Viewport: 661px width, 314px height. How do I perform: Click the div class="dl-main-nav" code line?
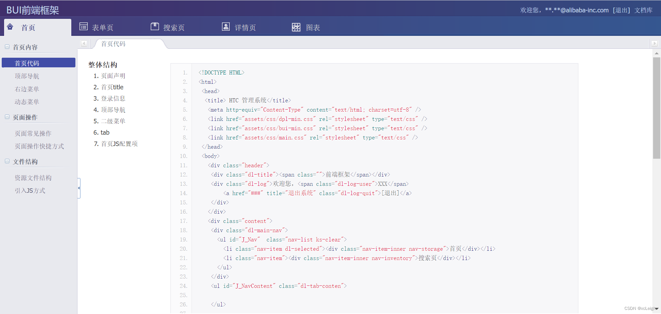(x=249, y=230)
